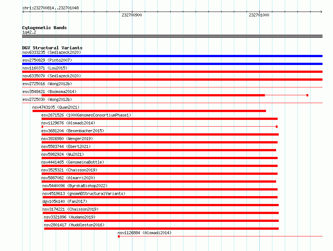Click the 232701000 ruler coordinate

coord(259,15)
